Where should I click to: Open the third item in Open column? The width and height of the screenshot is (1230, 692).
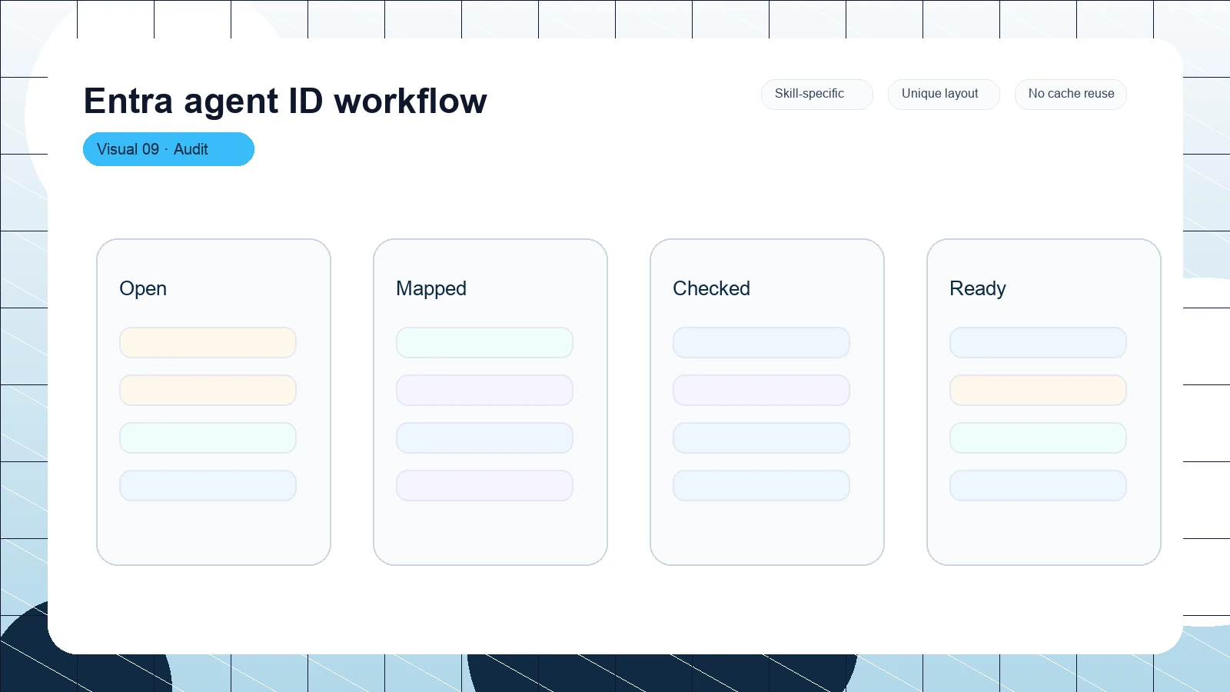pyautogui.click(x=208, y=437)
